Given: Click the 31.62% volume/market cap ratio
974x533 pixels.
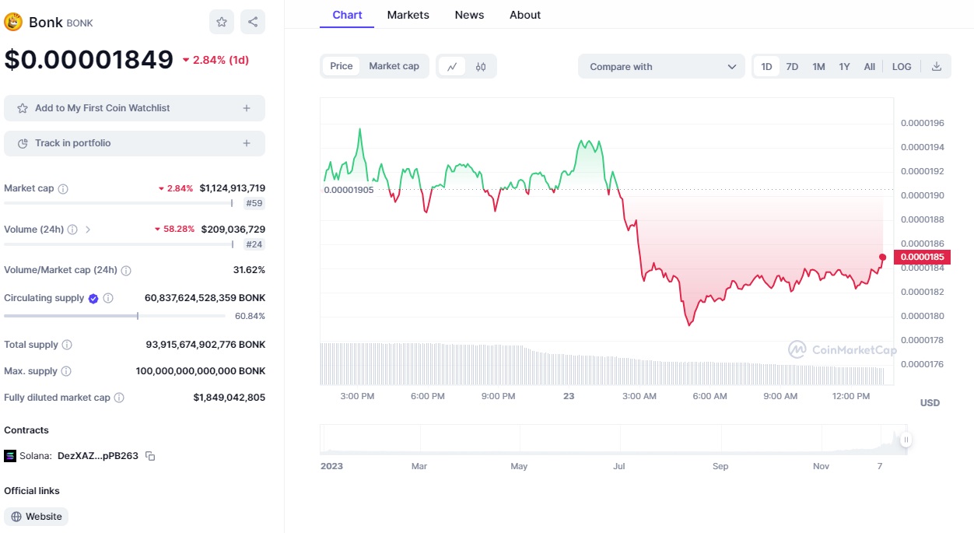Looking at the screenshot, I should pyautogui.click(x=250, y=270).
